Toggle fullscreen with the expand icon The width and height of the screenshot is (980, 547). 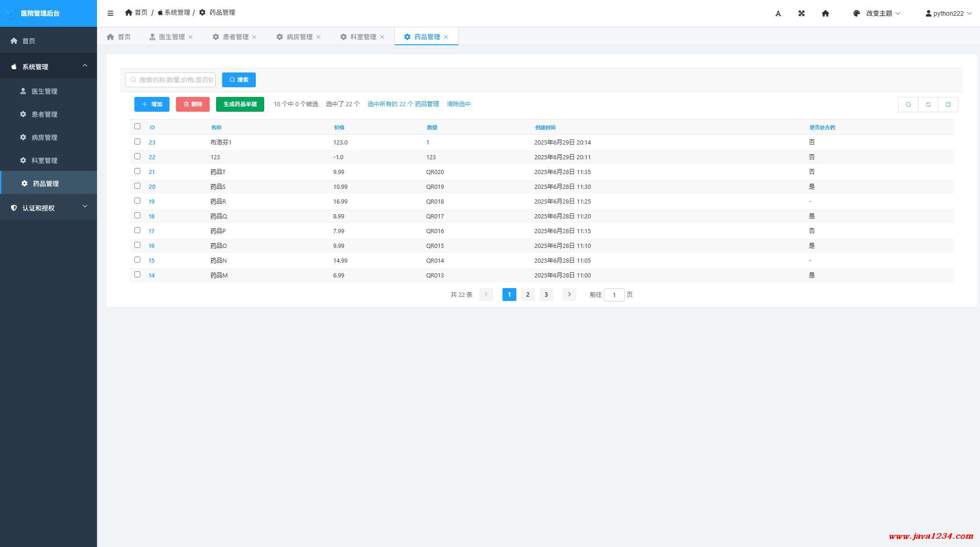click(x=801, y=13)
